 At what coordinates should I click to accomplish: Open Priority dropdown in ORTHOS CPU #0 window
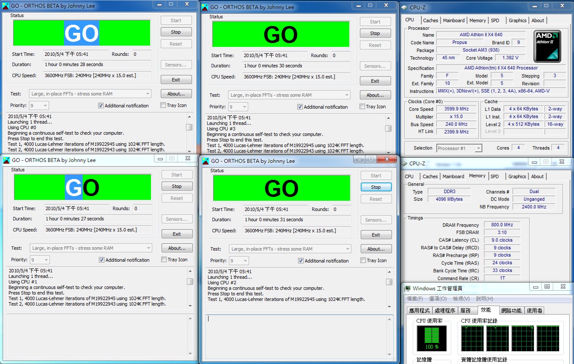tap(39, 105)
